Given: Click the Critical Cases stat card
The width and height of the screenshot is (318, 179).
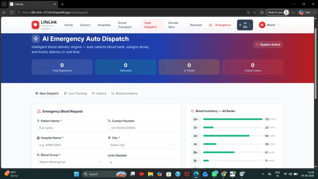Looking at the screenshot, I should [253, 67].
